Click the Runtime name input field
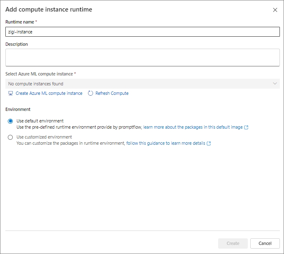284x254 pixels. pyautogui.click(x=142, y=32)
